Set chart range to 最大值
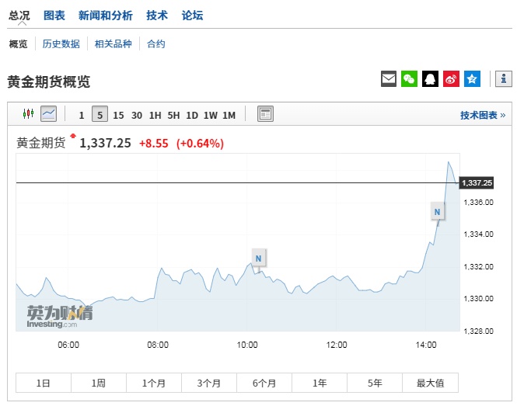The height and width of the screenshot is (406, 524). click(430, 383)
